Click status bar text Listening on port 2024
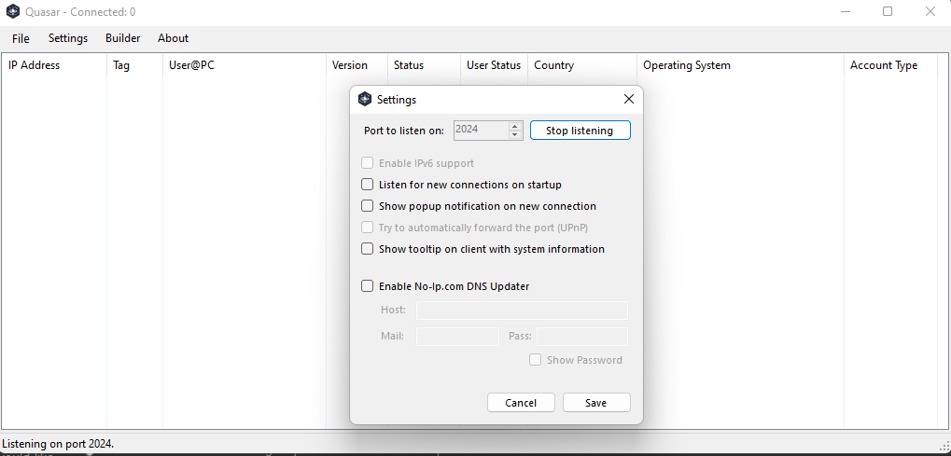Screen dimensions: 951x456 [58, 444]
